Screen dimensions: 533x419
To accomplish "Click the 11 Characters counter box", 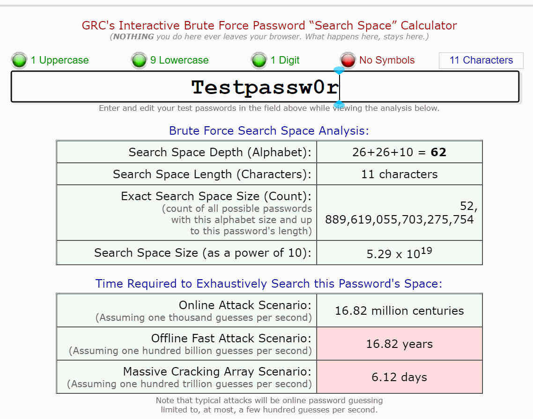I will click(x=481, y=60).
